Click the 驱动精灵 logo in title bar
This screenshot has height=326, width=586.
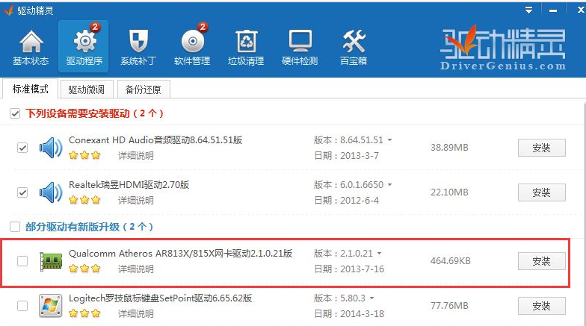coord(8,10)
